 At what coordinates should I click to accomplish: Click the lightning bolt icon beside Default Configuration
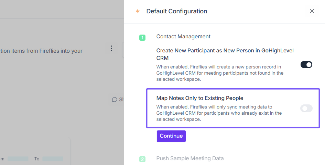tap(138, 11)
